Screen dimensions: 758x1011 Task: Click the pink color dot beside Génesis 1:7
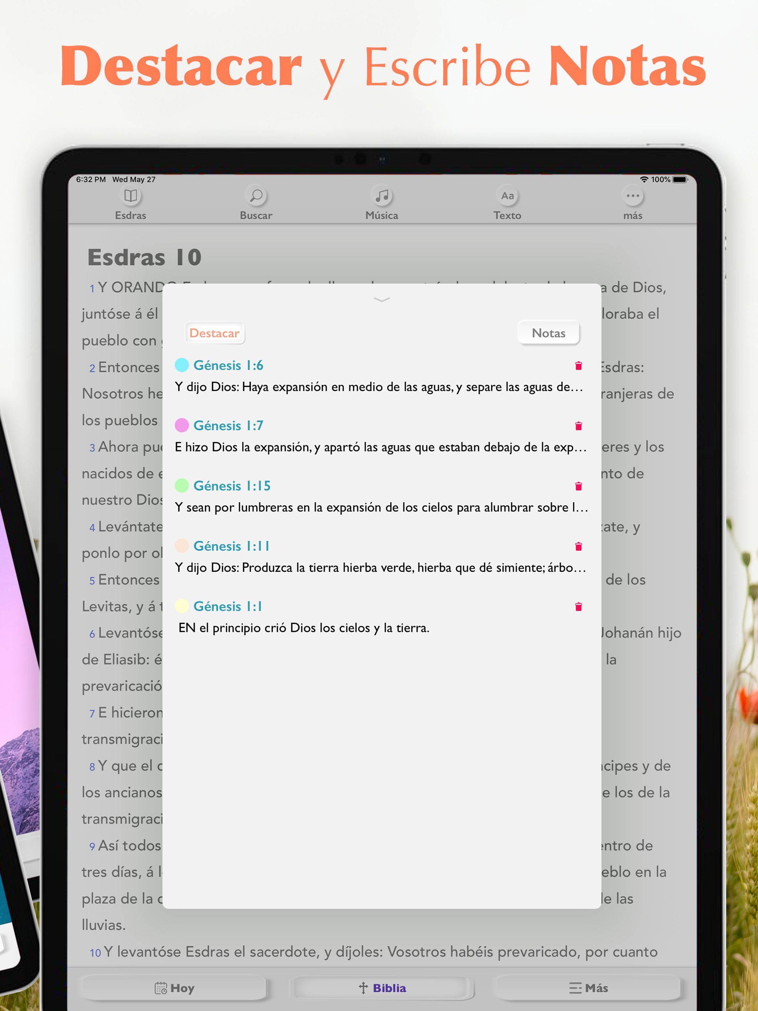click(182, 426)
